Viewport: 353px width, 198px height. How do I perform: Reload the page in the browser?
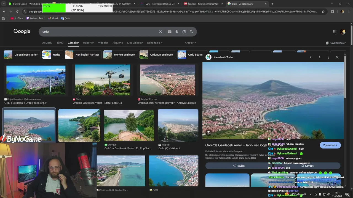(x=17, y=12)
